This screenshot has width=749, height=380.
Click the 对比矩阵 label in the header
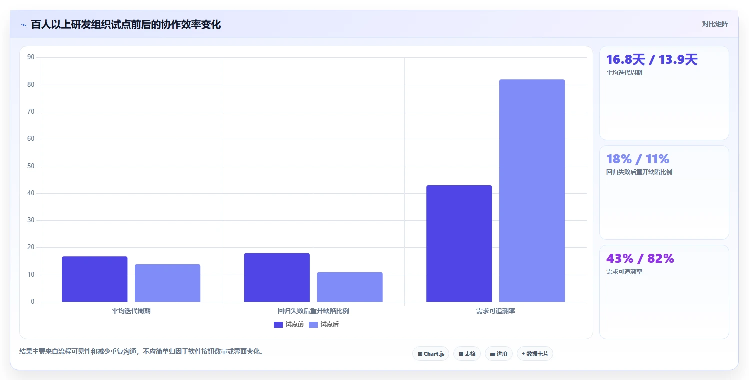pos(715,24)
